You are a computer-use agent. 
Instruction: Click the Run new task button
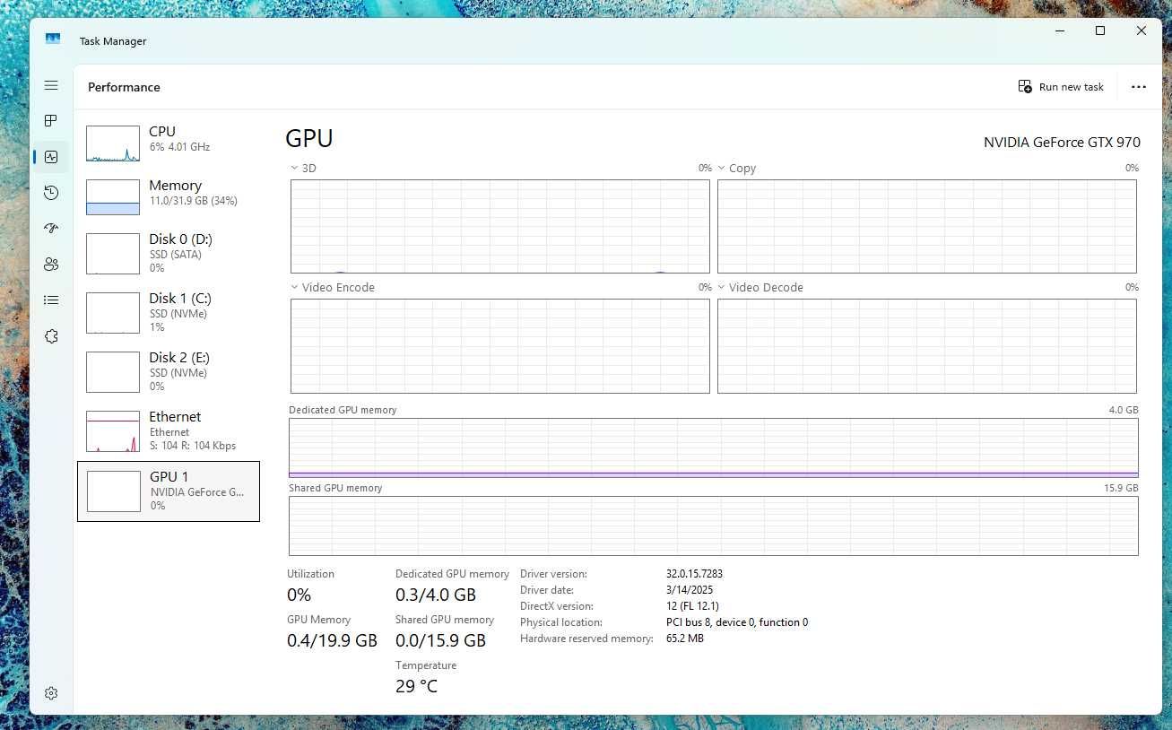tap(1061, 87)
